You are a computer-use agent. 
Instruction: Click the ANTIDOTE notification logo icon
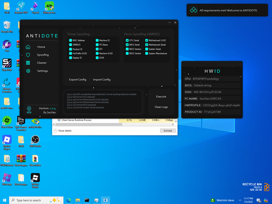(194, 10)
